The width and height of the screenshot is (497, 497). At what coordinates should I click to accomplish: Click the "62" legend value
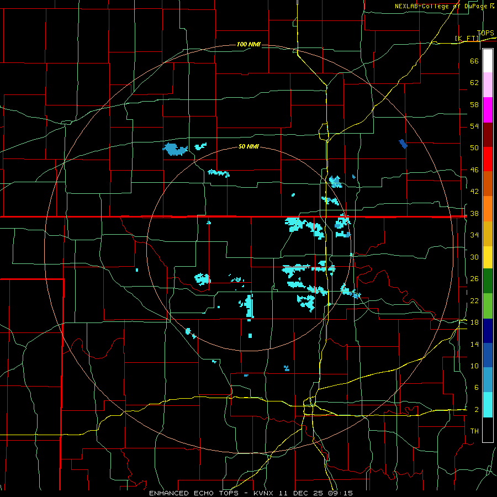point(474,82)
